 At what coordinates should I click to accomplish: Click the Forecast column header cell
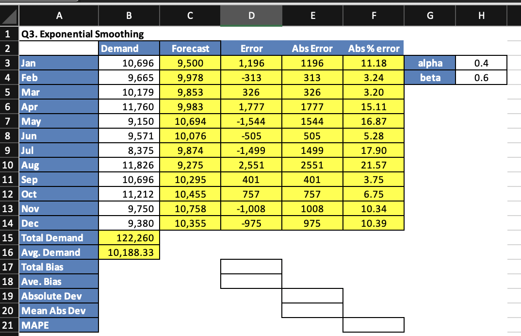(x=190, y=48)
